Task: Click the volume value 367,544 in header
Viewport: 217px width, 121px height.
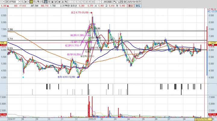Action: coord(34,6)
